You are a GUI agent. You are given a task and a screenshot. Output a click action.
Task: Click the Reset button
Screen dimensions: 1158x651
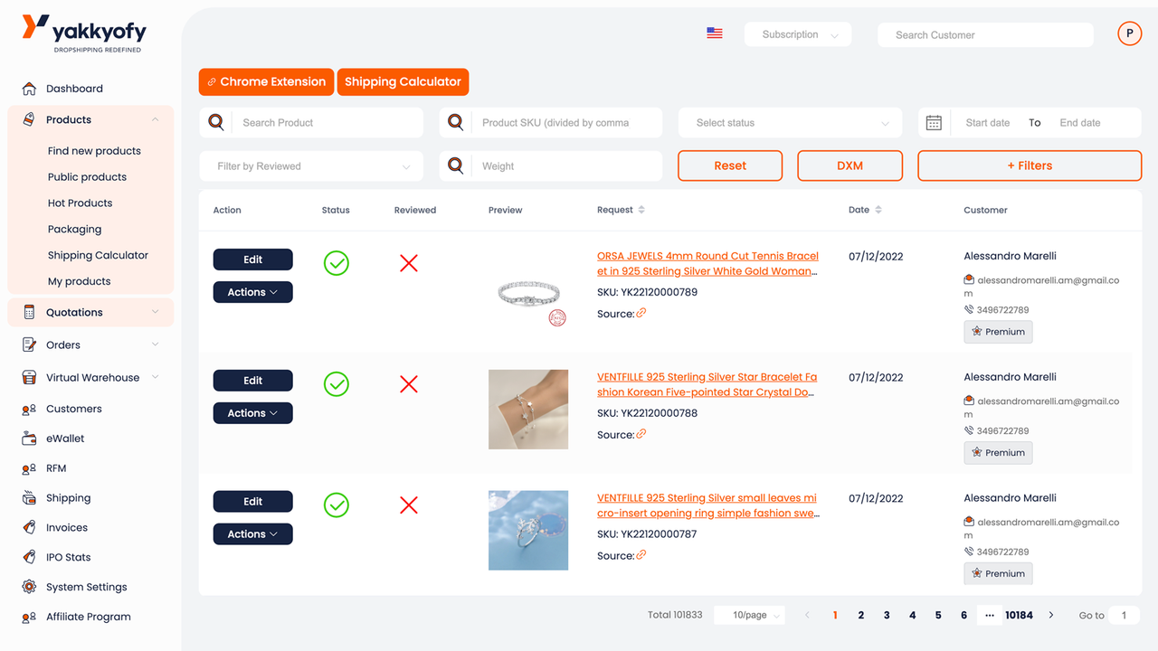730,165
